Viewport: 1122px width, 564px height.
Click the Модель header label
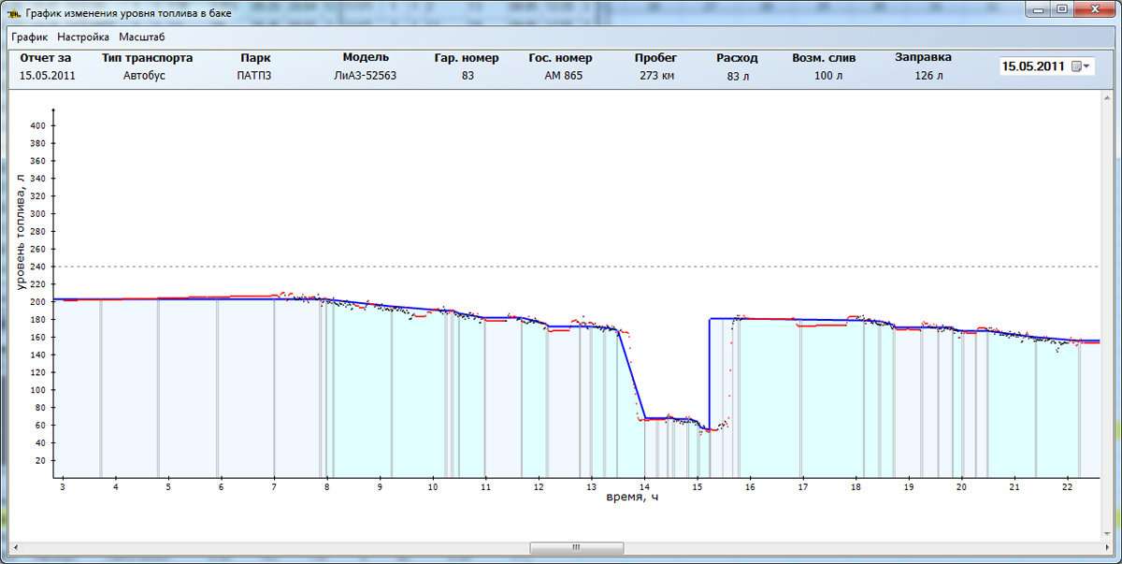click(x=366, y=57)
